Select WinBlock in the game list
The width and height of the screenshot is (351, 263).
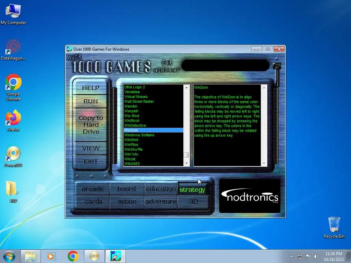coord(153,121)
